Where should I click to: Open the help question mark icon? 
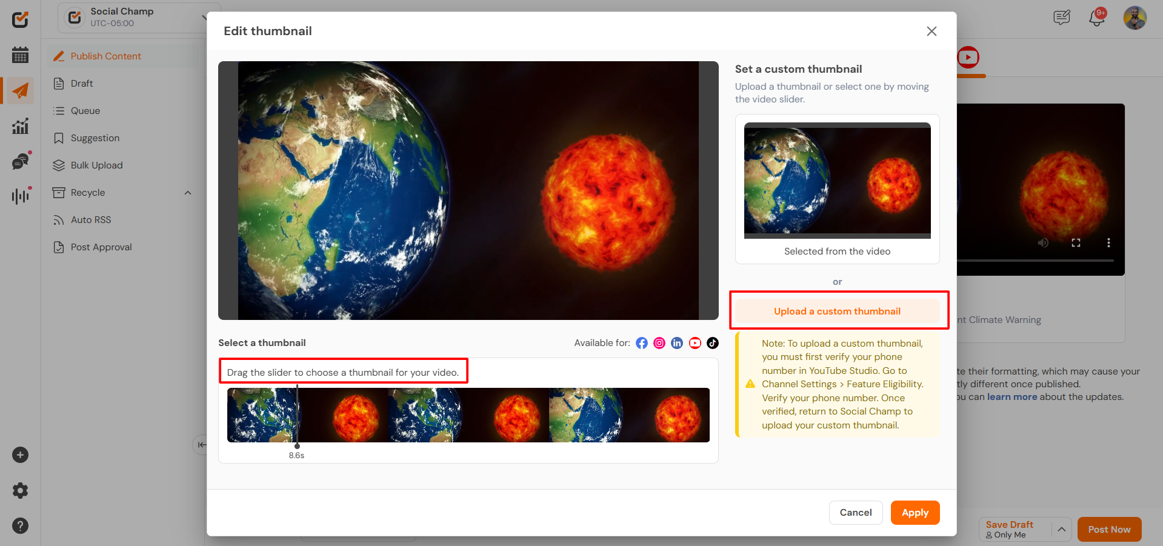pyautogui.click(x=20, y=525)
